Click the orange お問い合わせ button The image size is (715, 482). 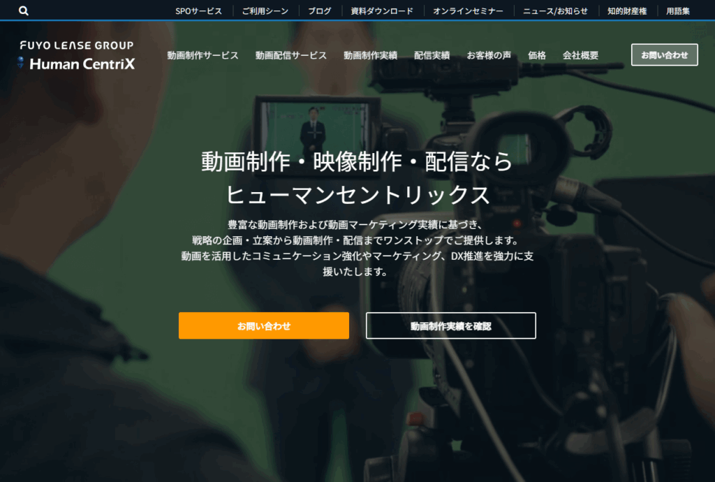(x=263, y=326)
